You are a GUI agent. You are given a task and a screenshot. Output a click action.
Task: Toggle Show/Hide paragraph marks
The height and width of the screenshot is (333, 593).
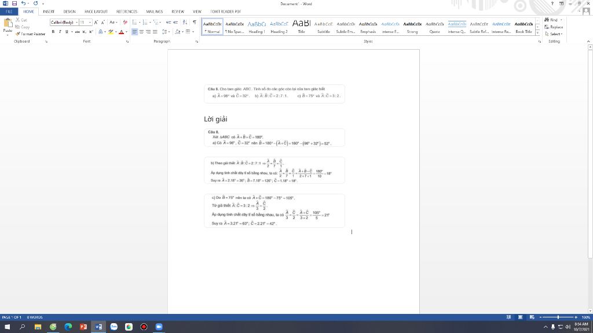coord(195,23)
